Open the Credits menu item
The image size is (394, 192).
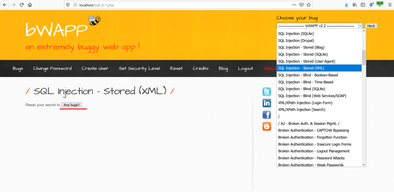(201, 68)
